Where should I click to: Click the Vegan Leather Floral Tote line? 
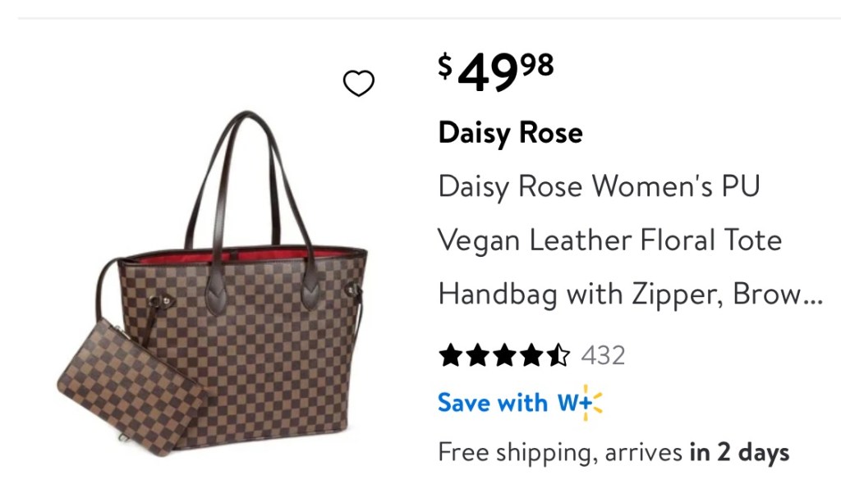pyautogui.click(x=610, y=240)
